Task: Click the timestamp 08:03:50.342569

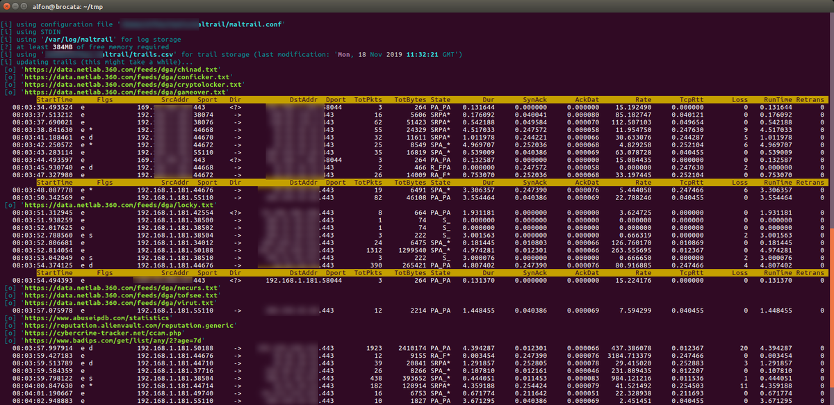Action: (42, 198)
